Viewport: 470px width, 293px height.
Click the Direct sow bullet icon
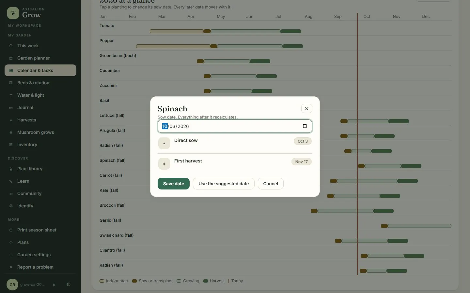coord(164,143)
